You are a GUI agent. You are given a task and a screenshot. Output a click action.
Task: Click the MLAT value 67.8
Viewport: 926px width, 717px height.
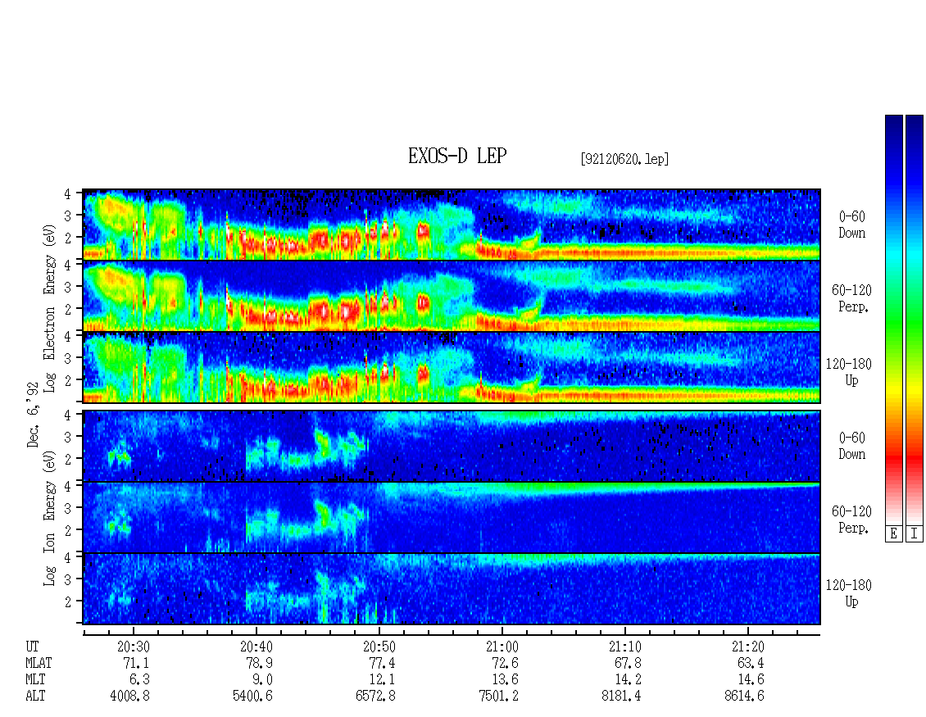pyautogui.click(x=628, y=663)
